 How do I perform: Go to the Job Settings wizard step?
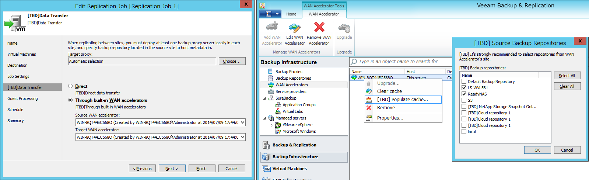pyautogui.click(x=18, y=76)
